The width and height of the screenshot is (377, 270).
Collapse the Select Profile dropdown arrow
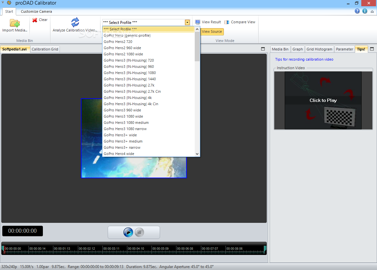pos(187,23)
